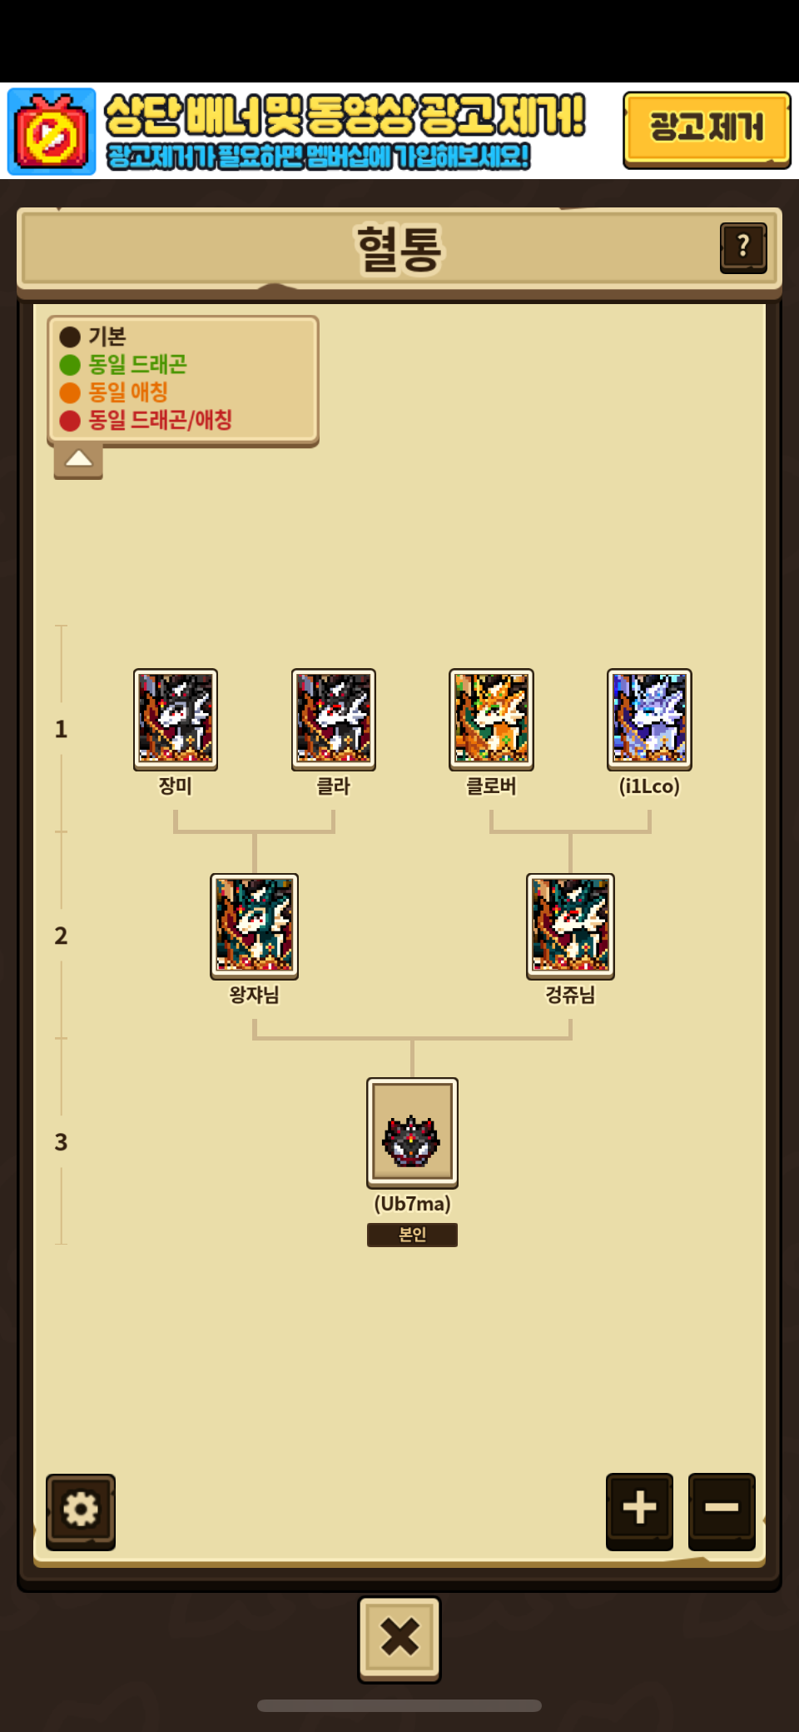
Task: Open the gear settings button
Action: pos(81,1510)
